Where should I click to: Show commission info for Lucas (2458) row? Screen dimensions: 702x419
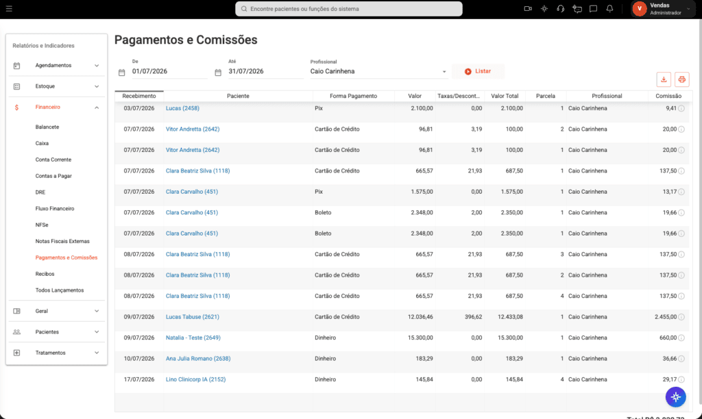(x=681, y=108)
